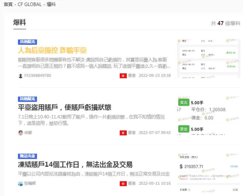
Task: Click timestamp 2022-05-11 10:16
Action: tap(155, 183)
